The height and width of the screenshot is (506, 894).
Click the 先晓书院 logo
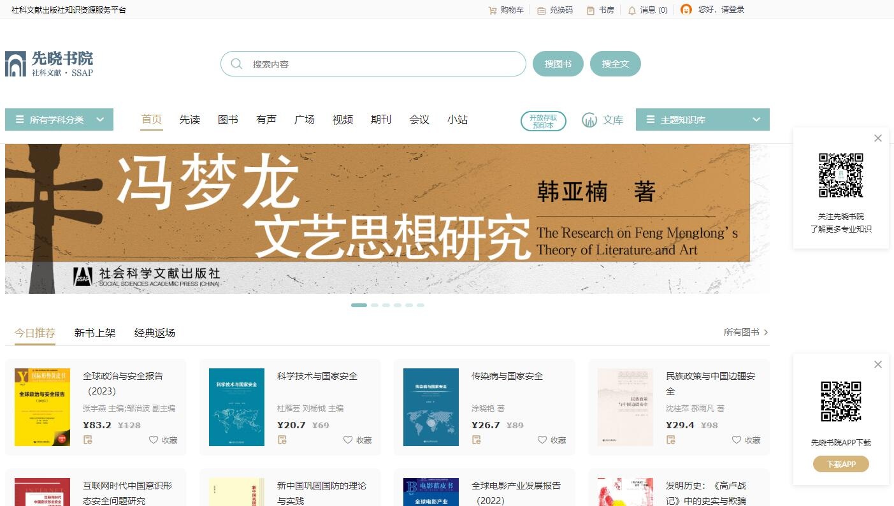coord(49,64)
